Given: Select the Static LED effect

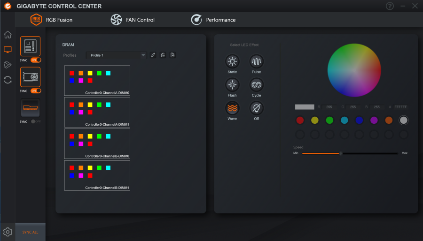Looking at the screenshot, I should click(x=232, y=61).
